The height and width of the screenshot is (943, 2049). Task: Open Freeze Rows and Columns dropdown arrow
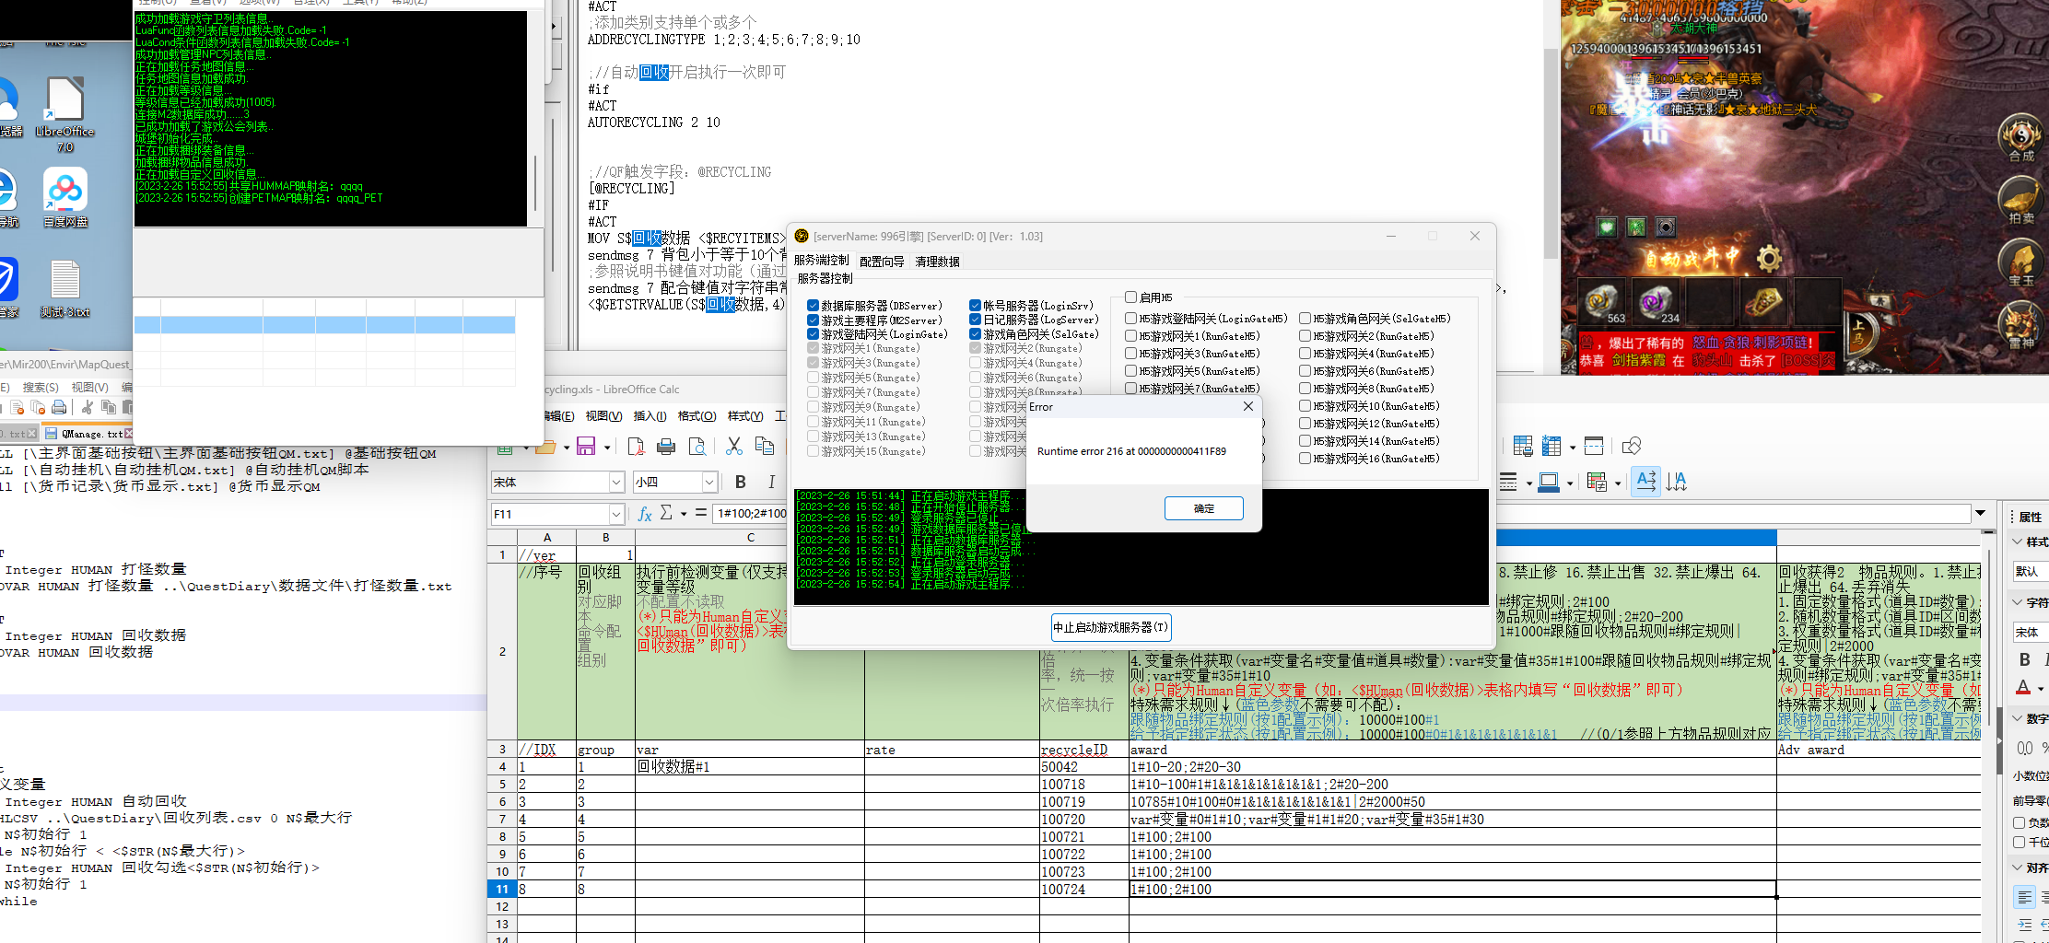tap(1573, 448)
